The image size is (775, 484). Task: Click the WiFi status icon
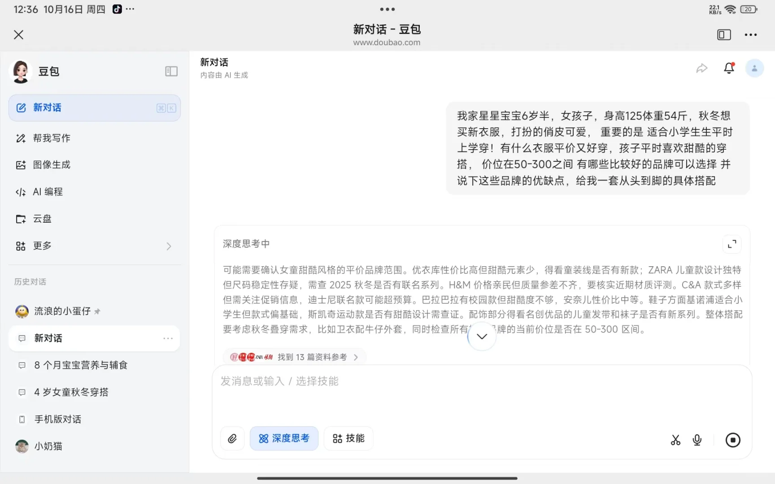pos(731,9)
